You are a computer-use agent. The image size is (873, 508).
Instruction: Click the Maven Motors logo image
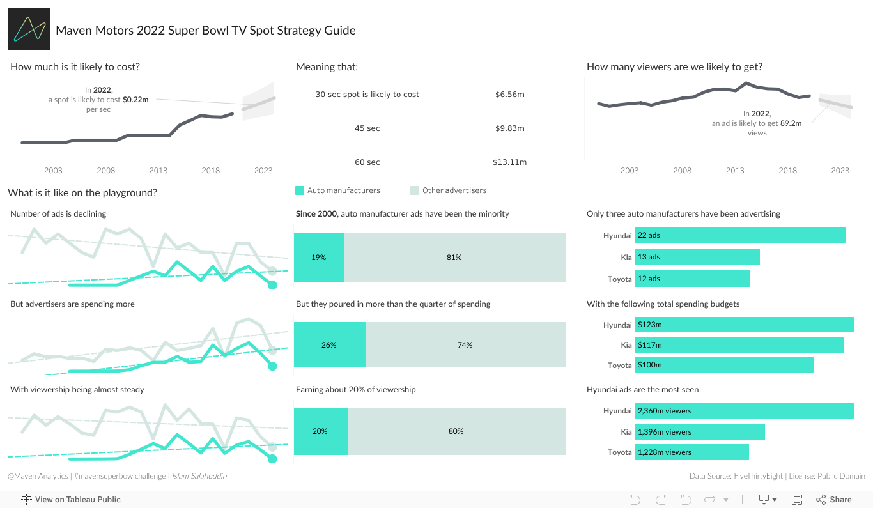pyautogui.click(x=29, y=29)
